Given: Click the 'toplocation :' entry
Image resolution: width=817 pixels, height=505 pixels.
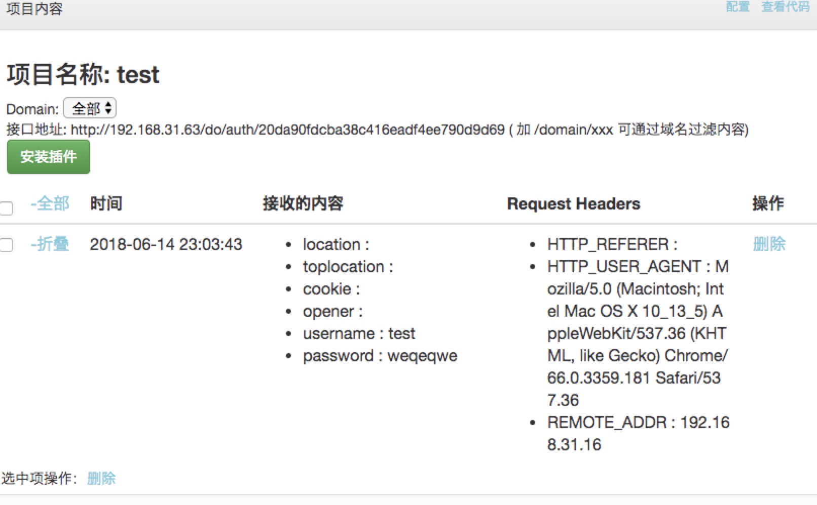Looking at the screenshot, I should pos(348,267).
